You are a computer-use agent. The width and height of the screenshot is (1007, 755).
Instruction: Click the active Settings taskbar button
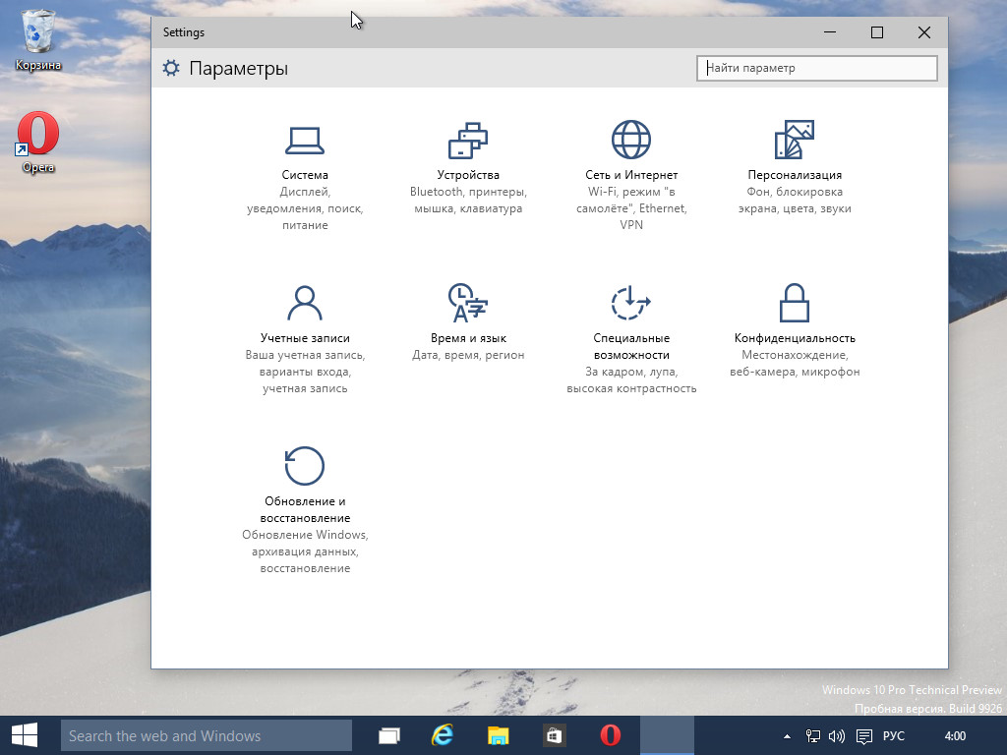[x=668, y=735]
